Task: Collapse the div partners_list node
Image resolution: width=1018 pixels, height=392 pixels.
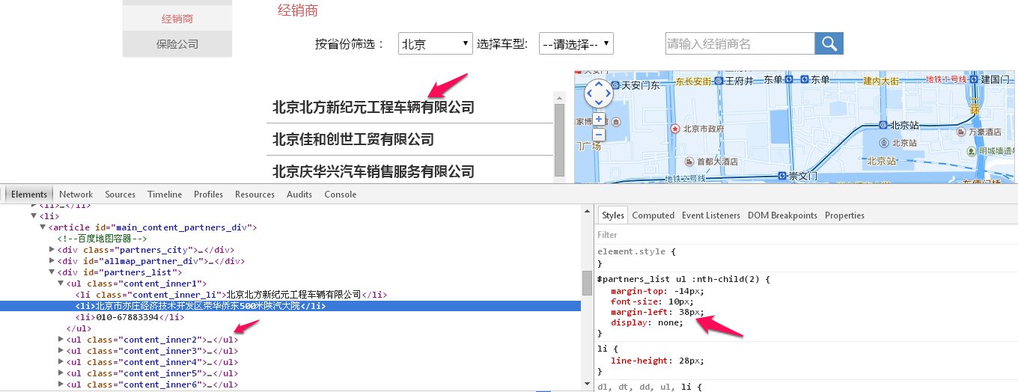Action: pyautogui.click(x=52, y=272)
